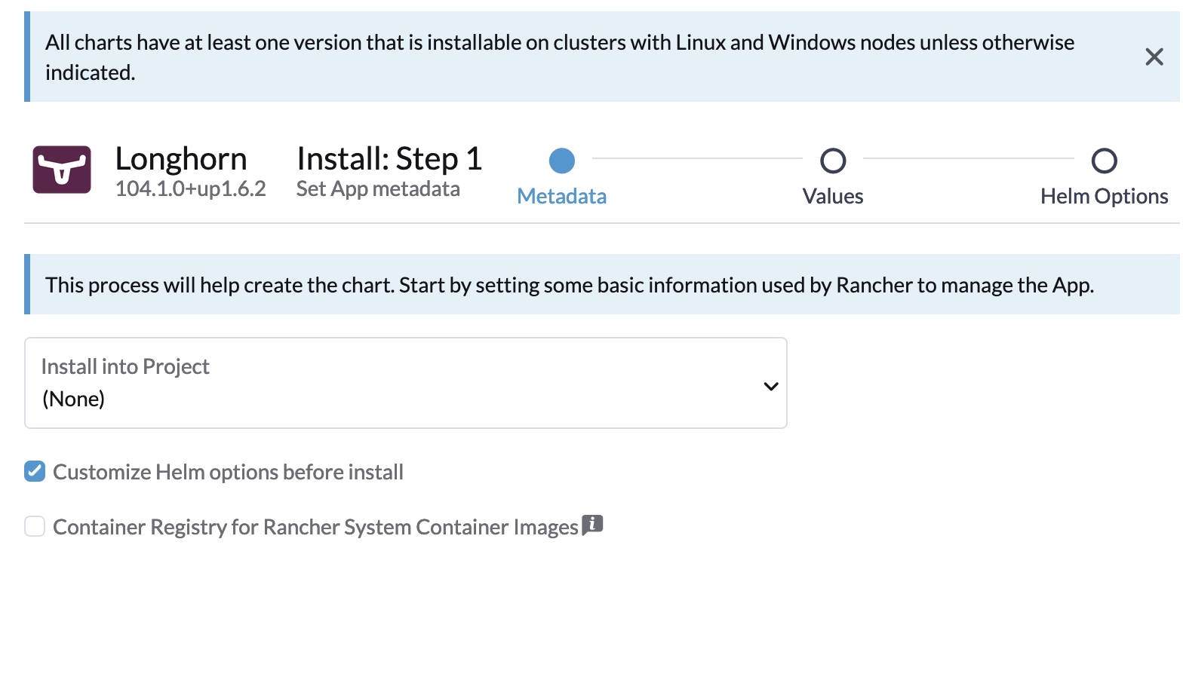Jump to the Helm Options step label
Screen dimensions: 1183x692
[1104, 197]
